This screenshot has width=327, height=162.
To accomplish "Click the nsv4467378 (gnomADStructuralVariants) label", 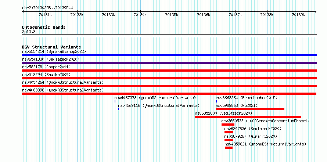I will (155, 98).
